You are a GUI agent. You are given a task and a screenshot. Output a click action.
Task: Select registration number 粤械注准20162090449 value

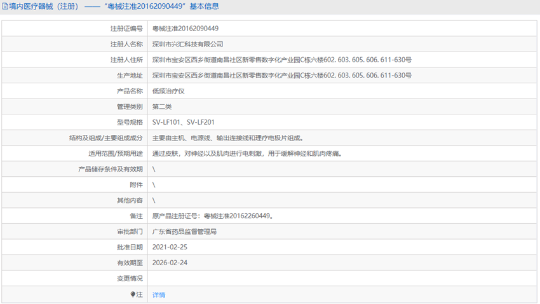[x=186, y=29]
